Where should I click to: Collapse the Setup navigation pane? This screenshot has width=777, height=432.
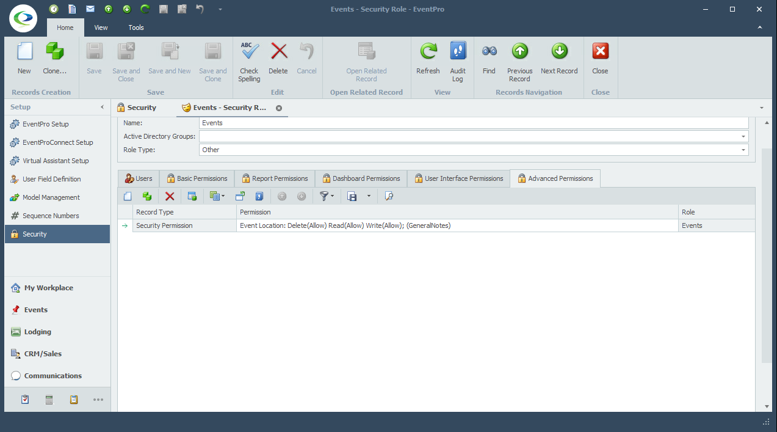[102, 107]
